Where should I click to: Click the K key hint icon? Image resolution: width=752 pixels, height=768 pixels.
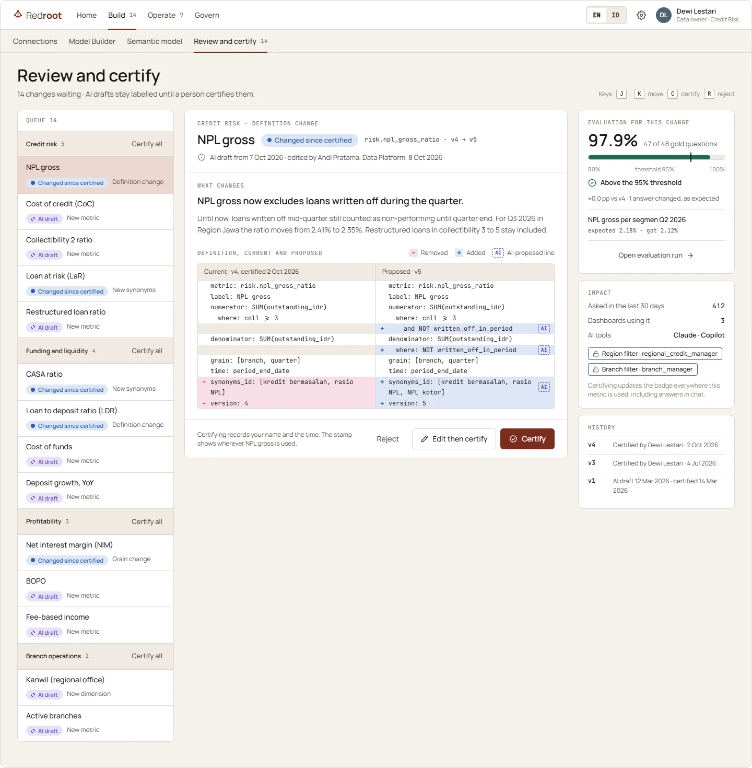click(639, 94)
